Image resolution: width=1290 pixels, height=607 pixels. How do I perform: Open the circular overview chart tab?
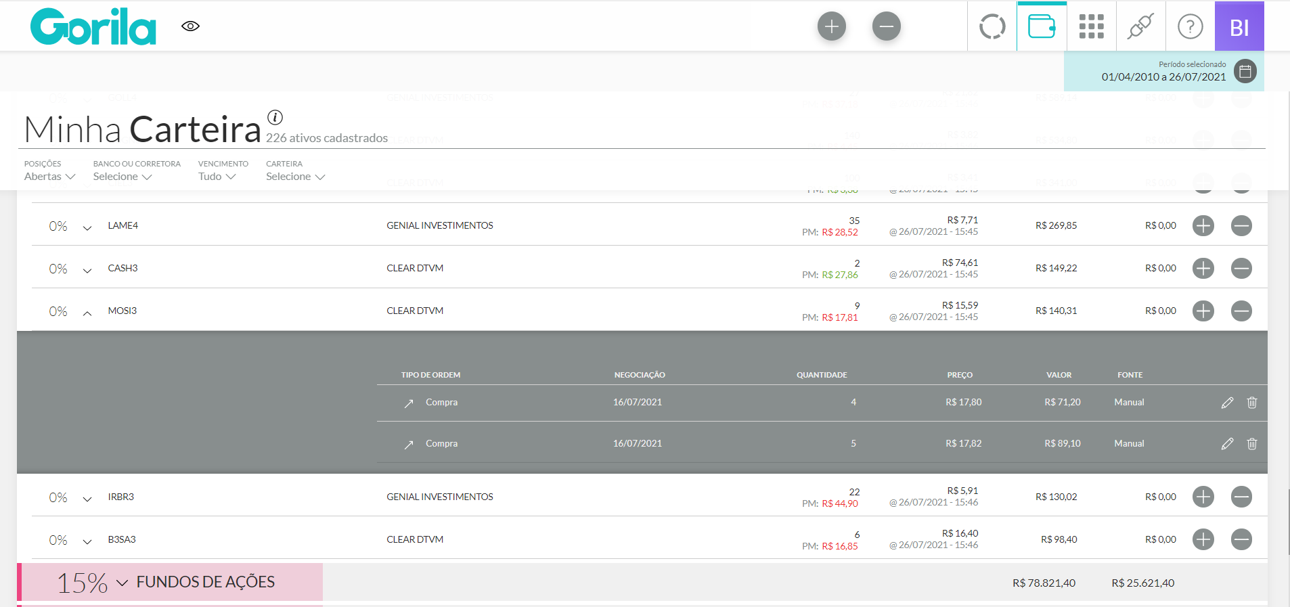point(992,27)
